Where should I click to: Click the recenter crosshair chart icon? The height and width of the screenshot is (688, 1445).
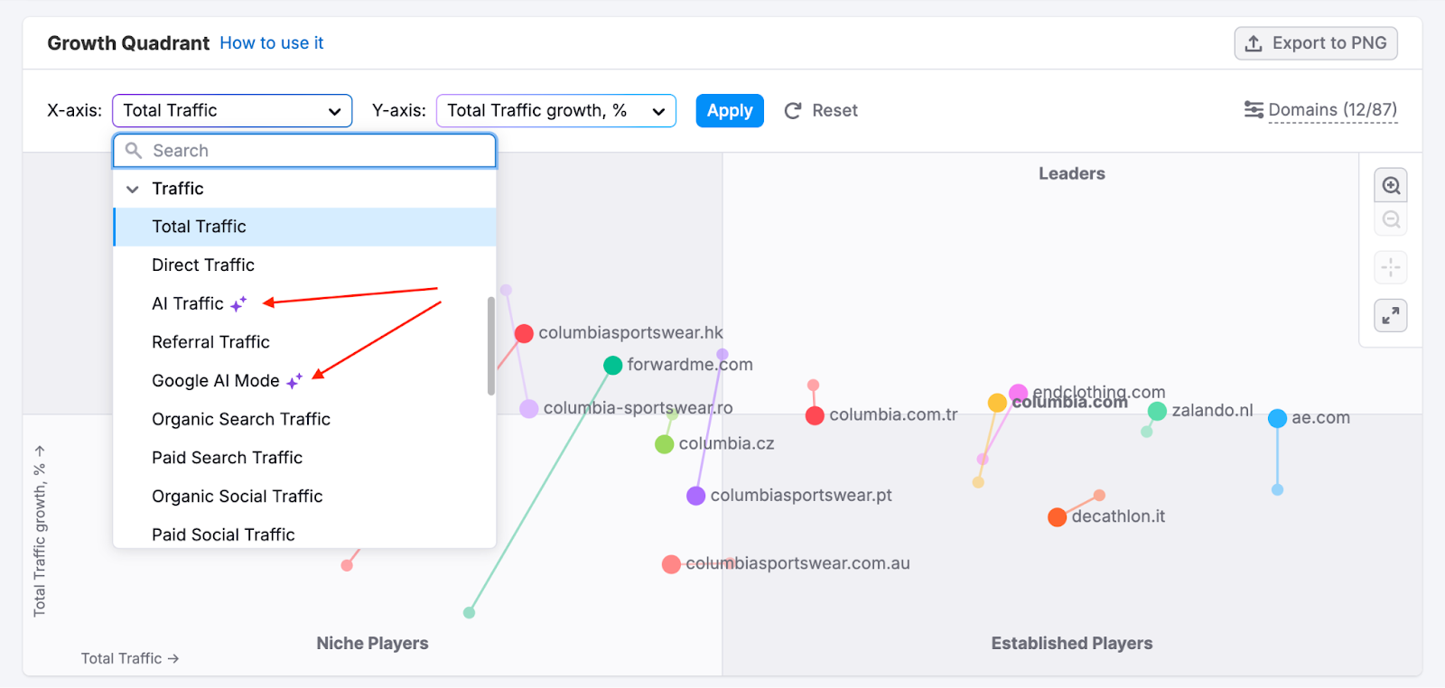click(1391, 267)
